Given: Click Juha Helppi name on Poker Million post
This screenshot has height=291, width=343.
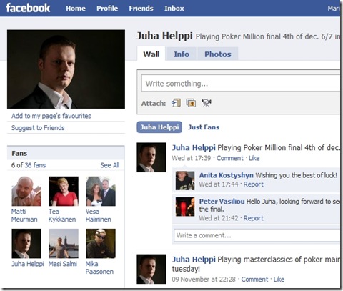Looking at the screenshot, I should coord(194,147).
